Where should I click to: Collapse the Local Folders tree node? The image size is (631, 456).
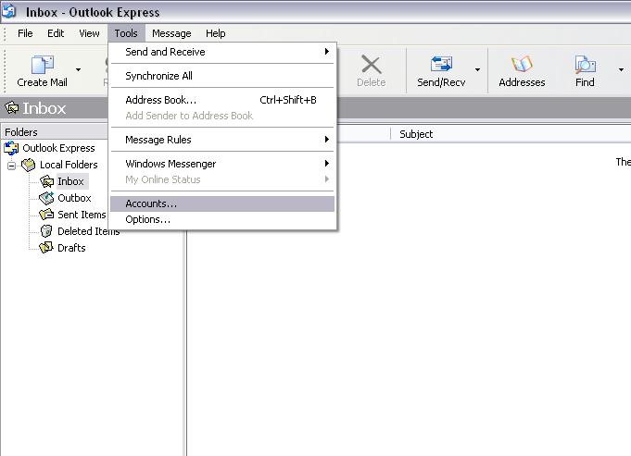[x=12, y=166]
